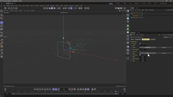
Task: Open the timeline keyframe diamond icon
Action: click(5, 89)
